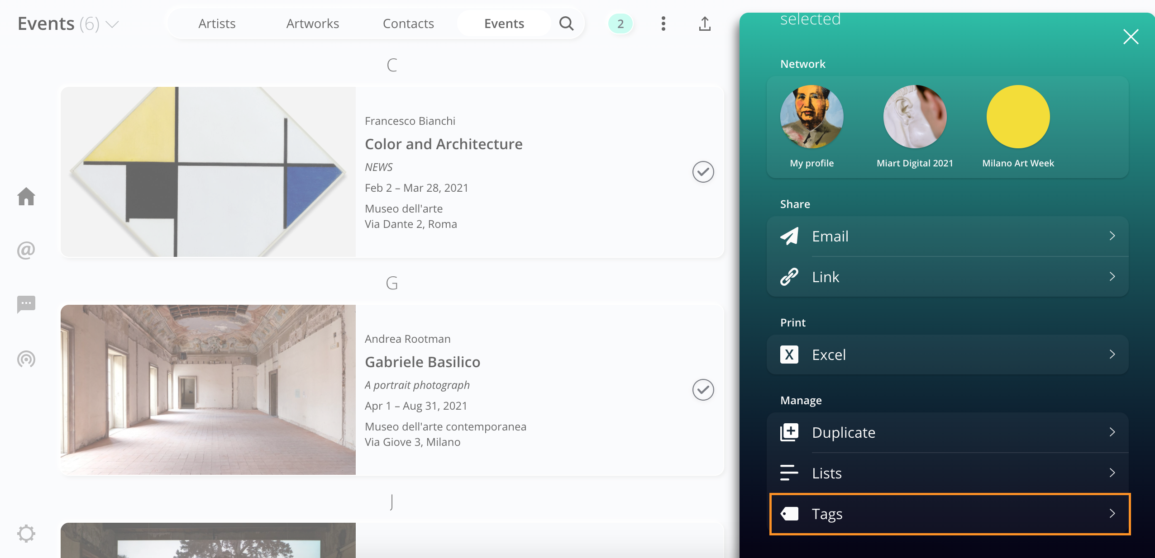Click 'Via Dante 2, Roma' address
This screenshot has height=558, width=1155.
click(x=411, y=224)
